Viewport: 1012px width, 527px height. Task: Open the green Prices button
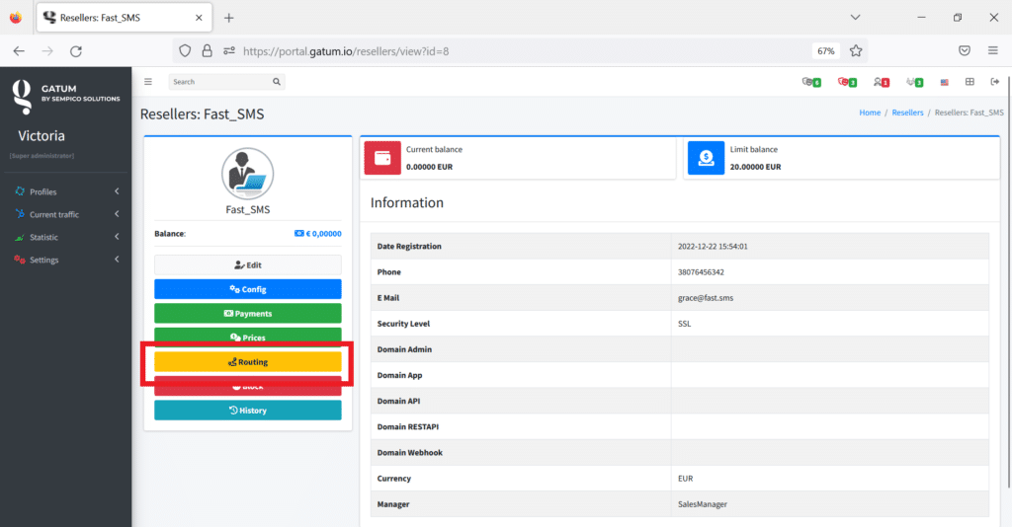[248, 337]
